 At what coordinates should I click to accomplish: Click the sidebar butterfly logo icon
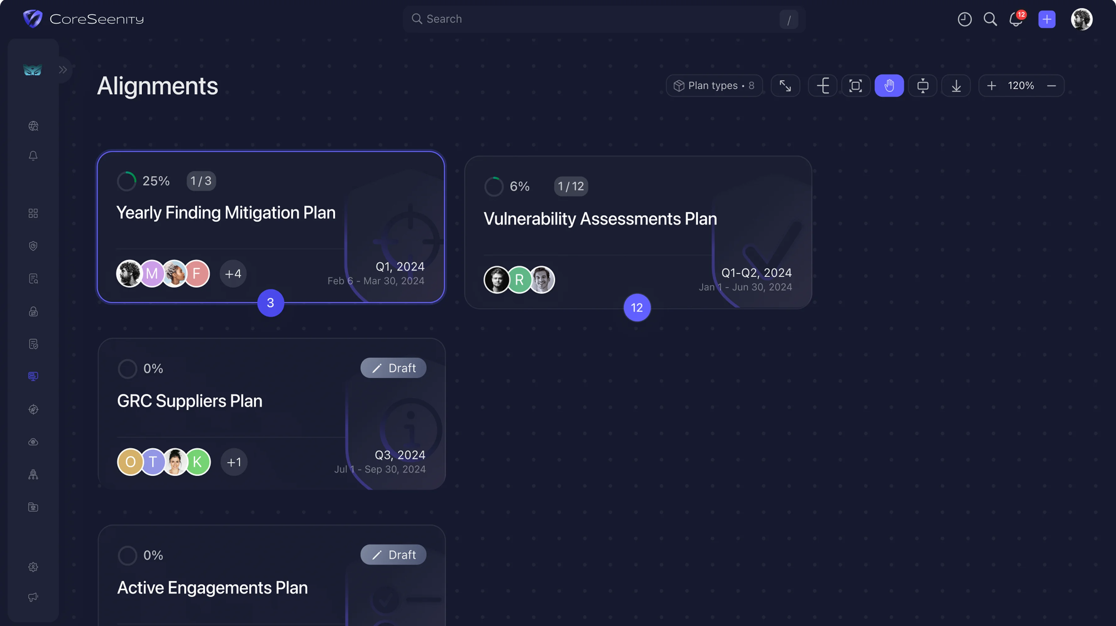[32, 69]
